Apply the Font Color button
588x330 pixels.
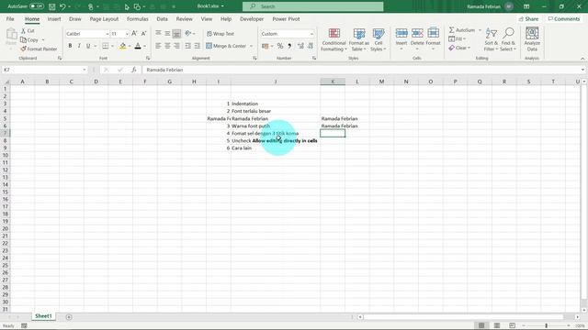138,46
